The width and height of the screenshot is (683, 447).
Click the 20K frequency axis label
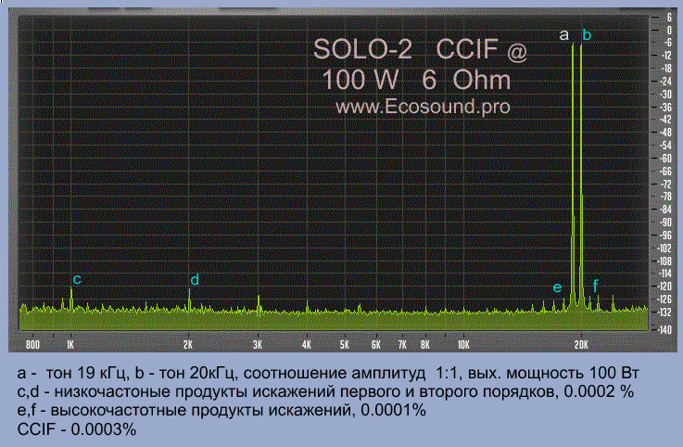tap(581, 345)
